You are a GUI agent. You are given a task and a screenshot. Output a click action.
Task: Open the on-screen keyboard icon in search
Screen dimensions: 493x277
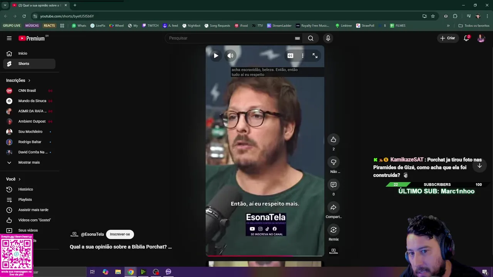(x=297, y=38)
